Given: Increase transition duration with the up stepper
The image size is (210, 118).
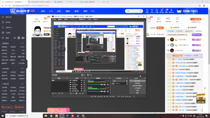Looking at the screenshot, I should [127, 83].
